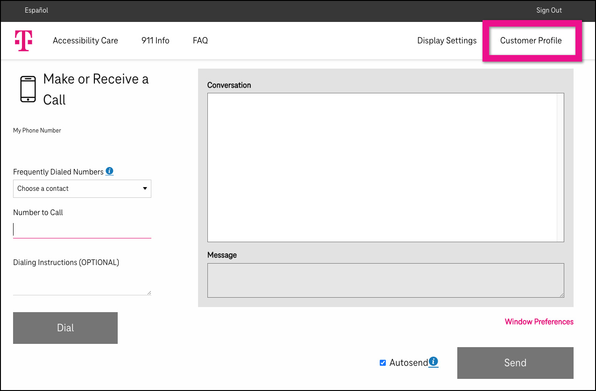View the 911 Info page
This screenshot has width=596, height=391.
tap(155, 41)
